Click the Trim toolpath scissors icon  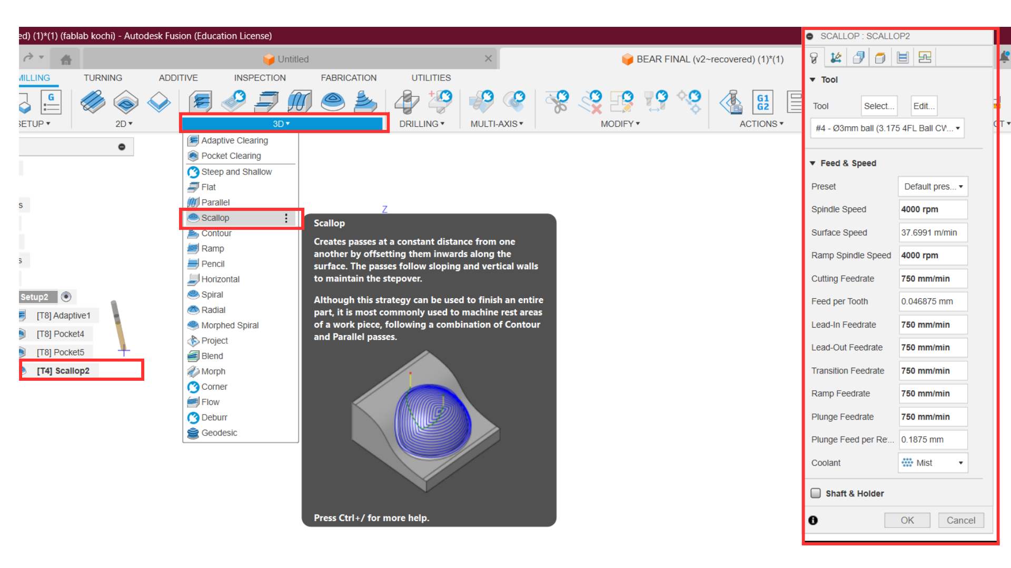point(557,102)
